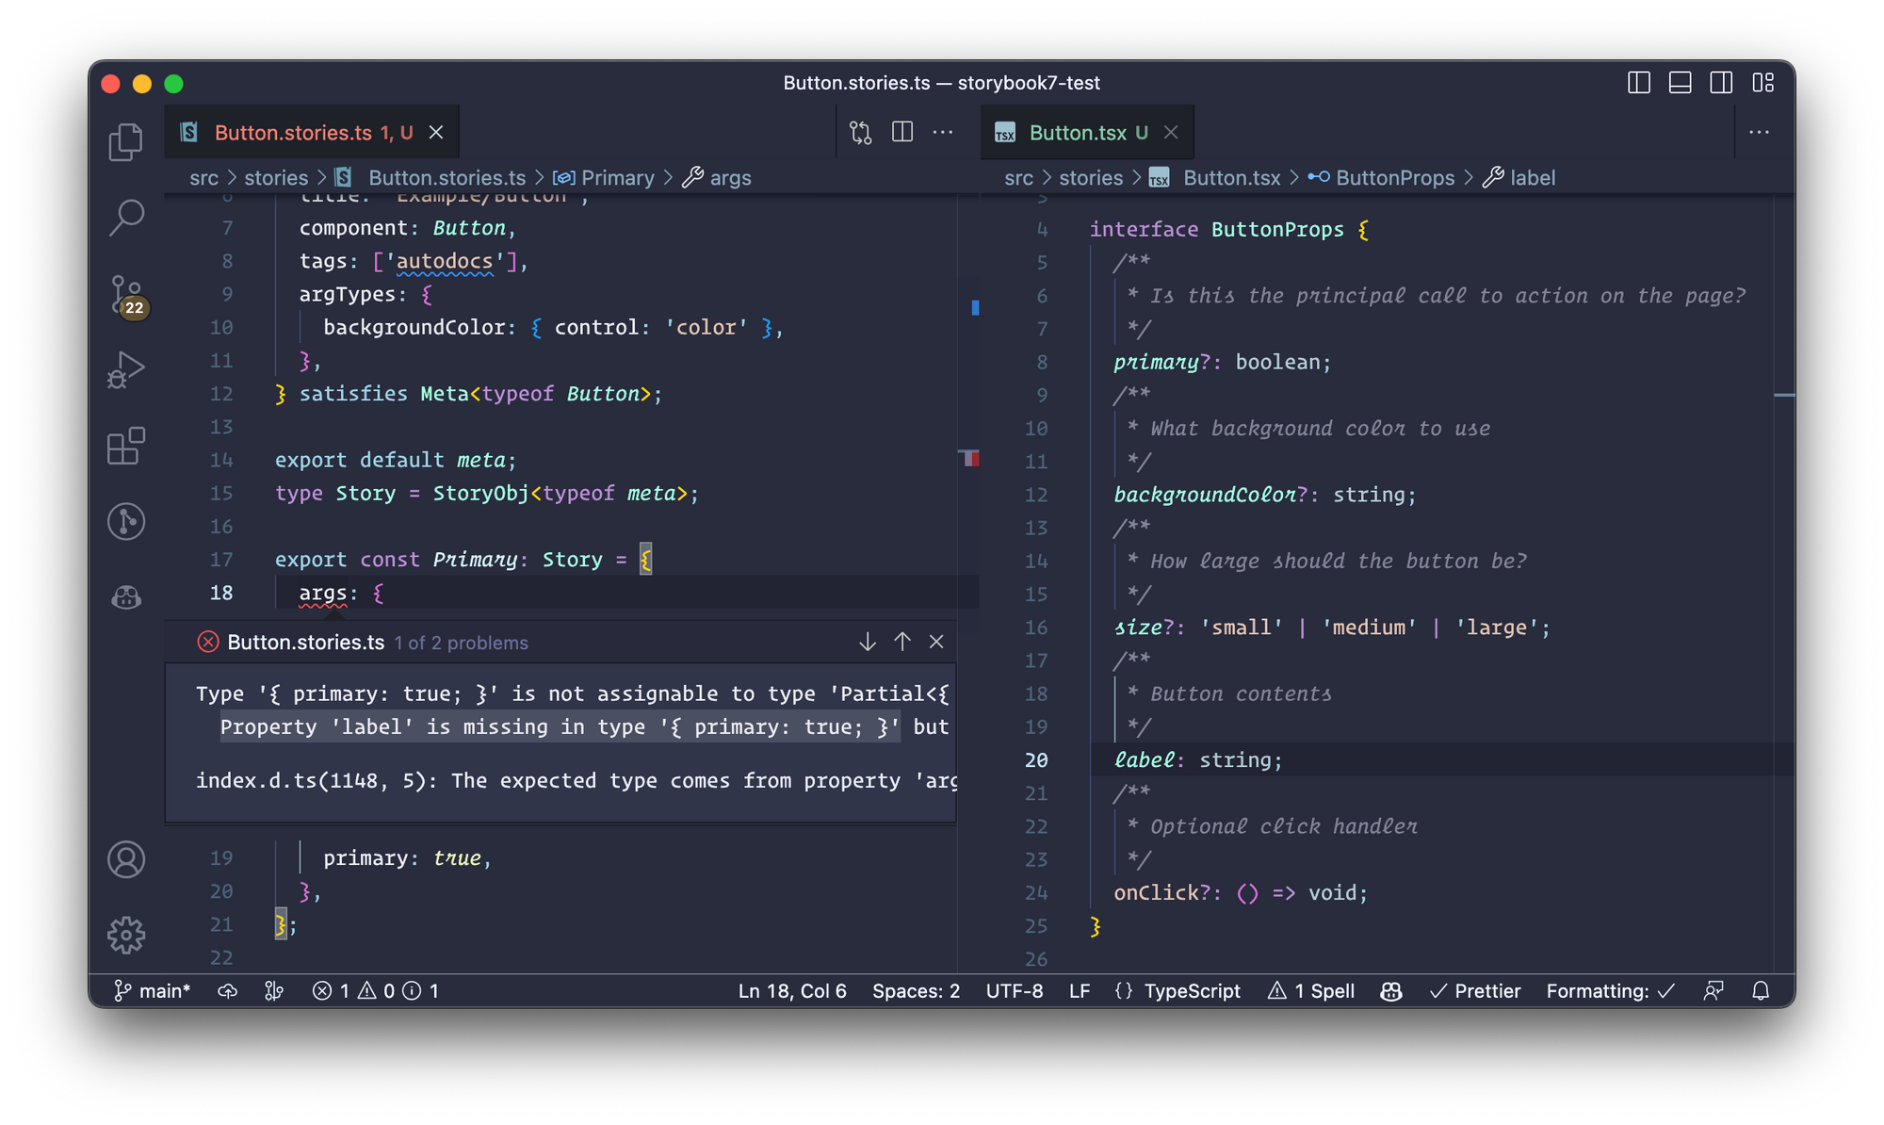
Task: Open the Search view in activity bar
Action: click(x=125, y=218)
